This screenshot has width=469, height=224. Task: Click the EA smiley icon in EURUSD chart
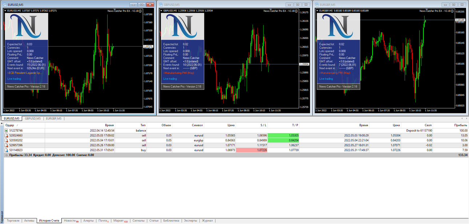point(141,11)
